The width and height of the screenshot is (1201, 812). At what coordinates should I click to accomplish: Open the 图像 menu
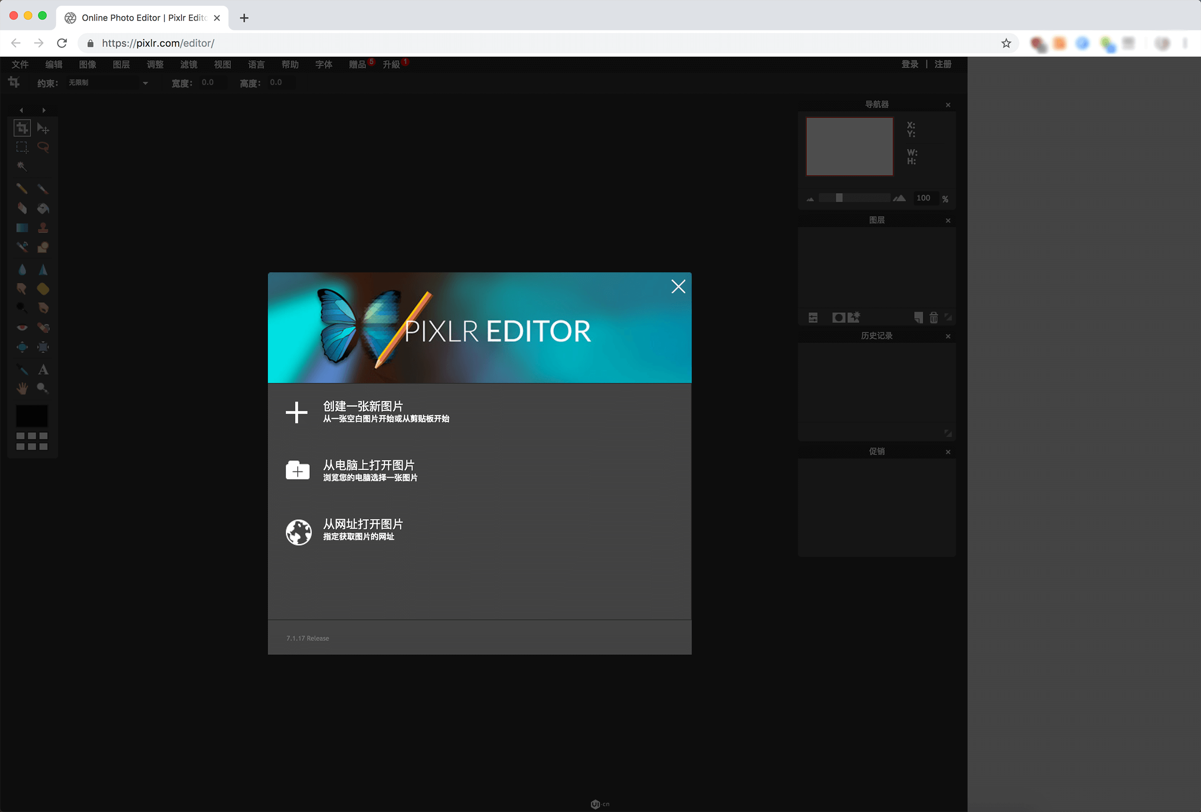click(x=88, y=64)
